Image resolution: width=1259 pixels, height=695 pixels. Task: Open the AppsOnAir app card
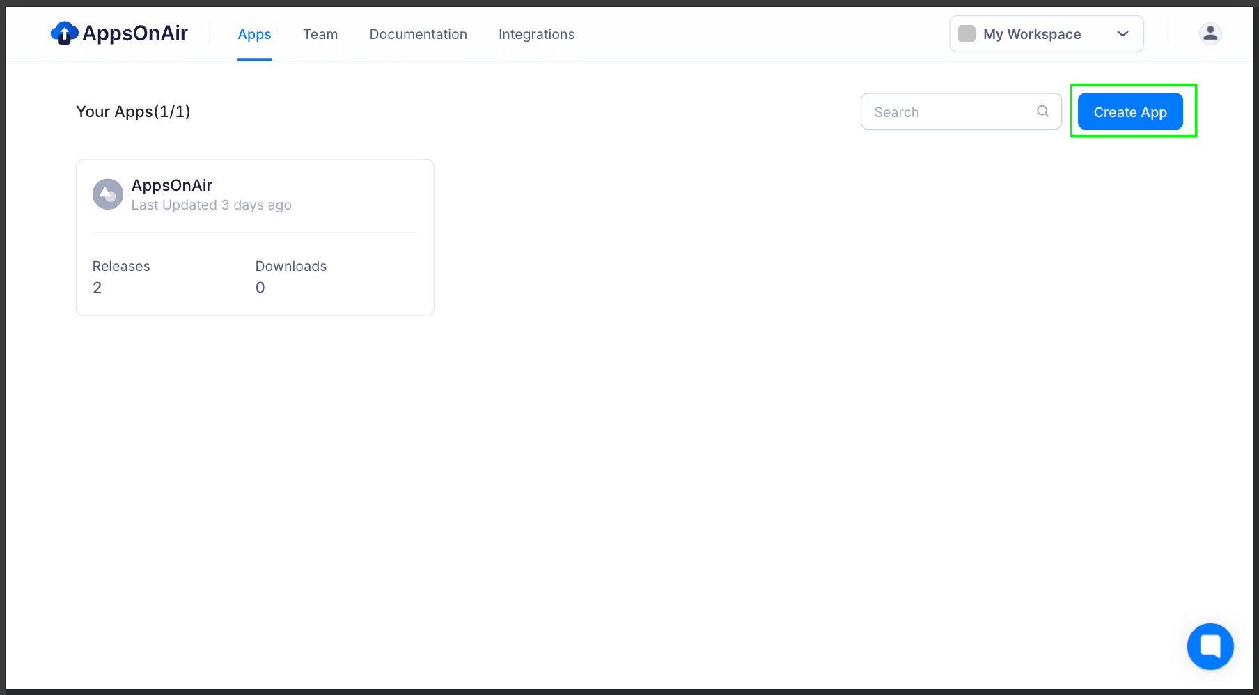coord(255,237)
